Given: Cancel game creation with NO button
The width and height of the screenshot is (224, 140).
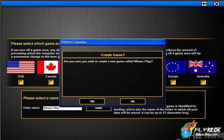Looking at the screenshot, I should 133,101.
